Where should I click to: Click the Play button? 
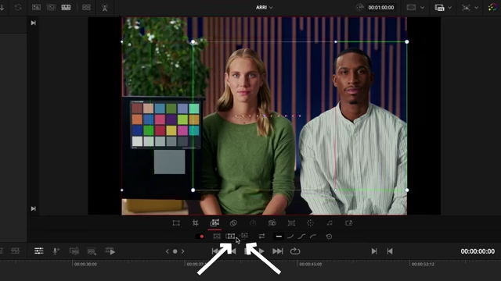point(261,251)
